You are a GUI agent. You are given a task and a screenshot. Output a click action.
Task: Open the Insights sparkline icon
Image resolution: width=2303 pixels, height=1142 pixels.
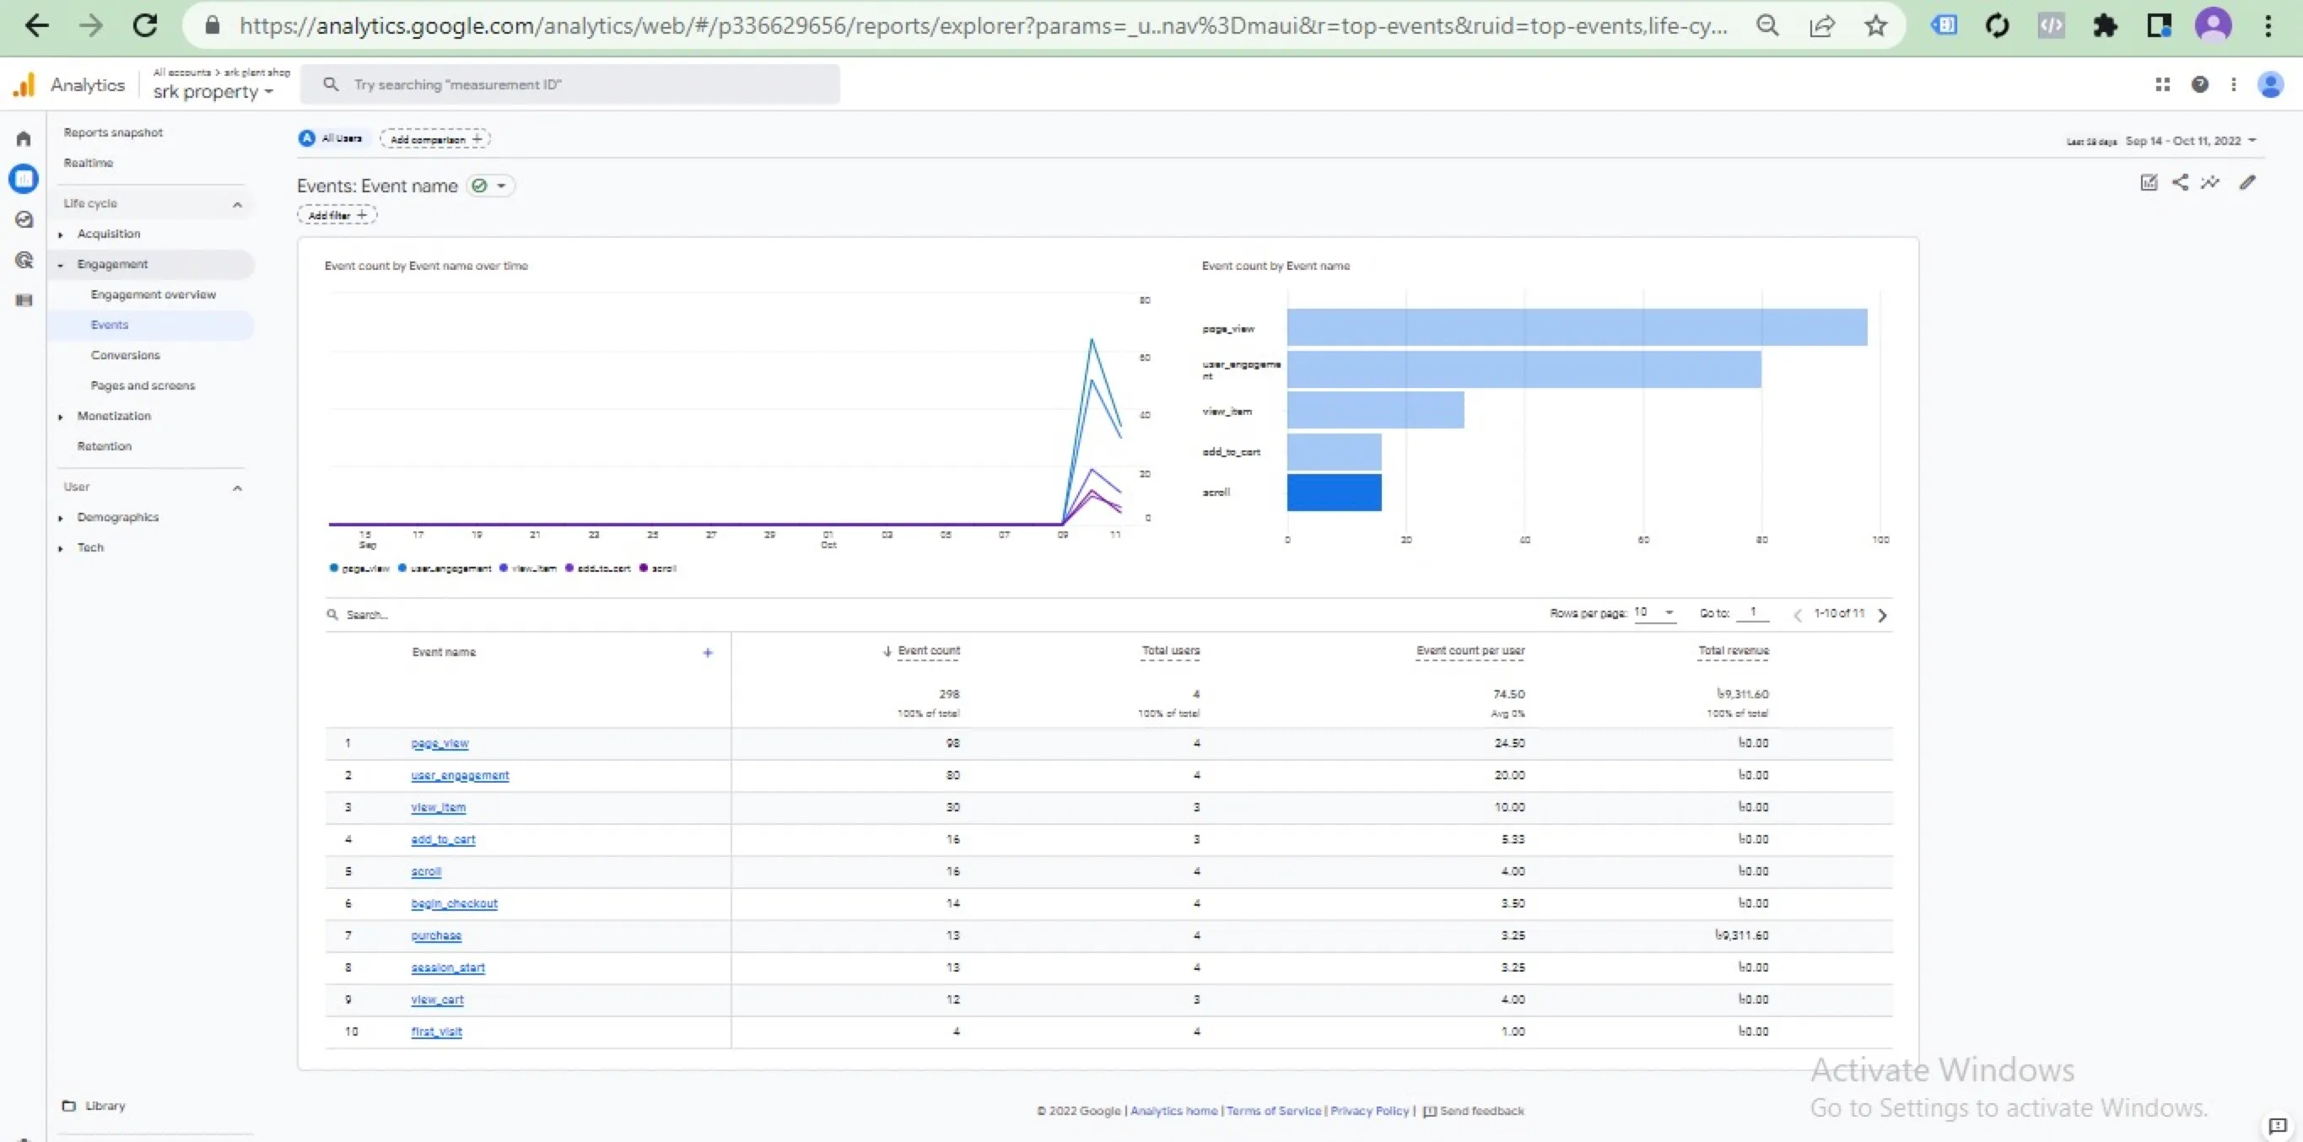click(x=2210, y=182)
